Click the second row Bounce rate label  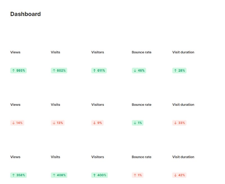pos(141,105)
